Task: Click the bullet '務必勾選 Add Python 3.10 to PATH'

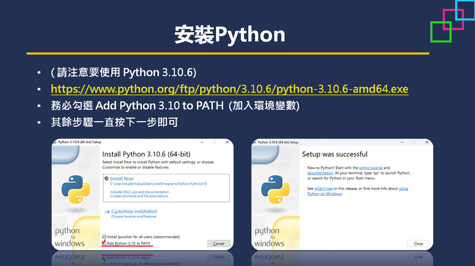Action: [175, 106]
